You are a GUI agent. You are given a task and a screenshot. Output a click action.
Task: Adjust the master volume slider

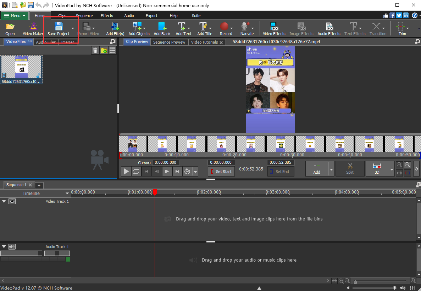(394, 288)
